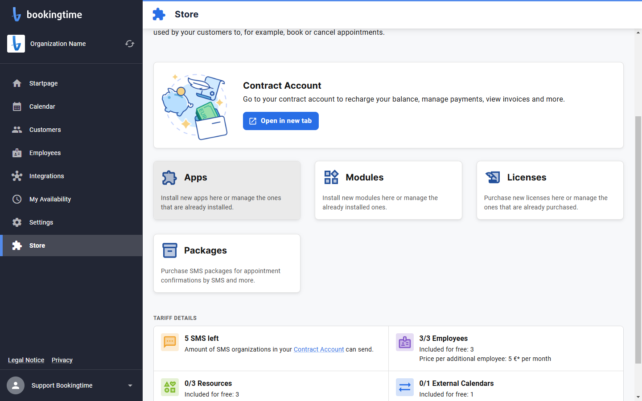Click the Integrations hub icon
This screenshot has width=642, height=401.
coord(17,176)
